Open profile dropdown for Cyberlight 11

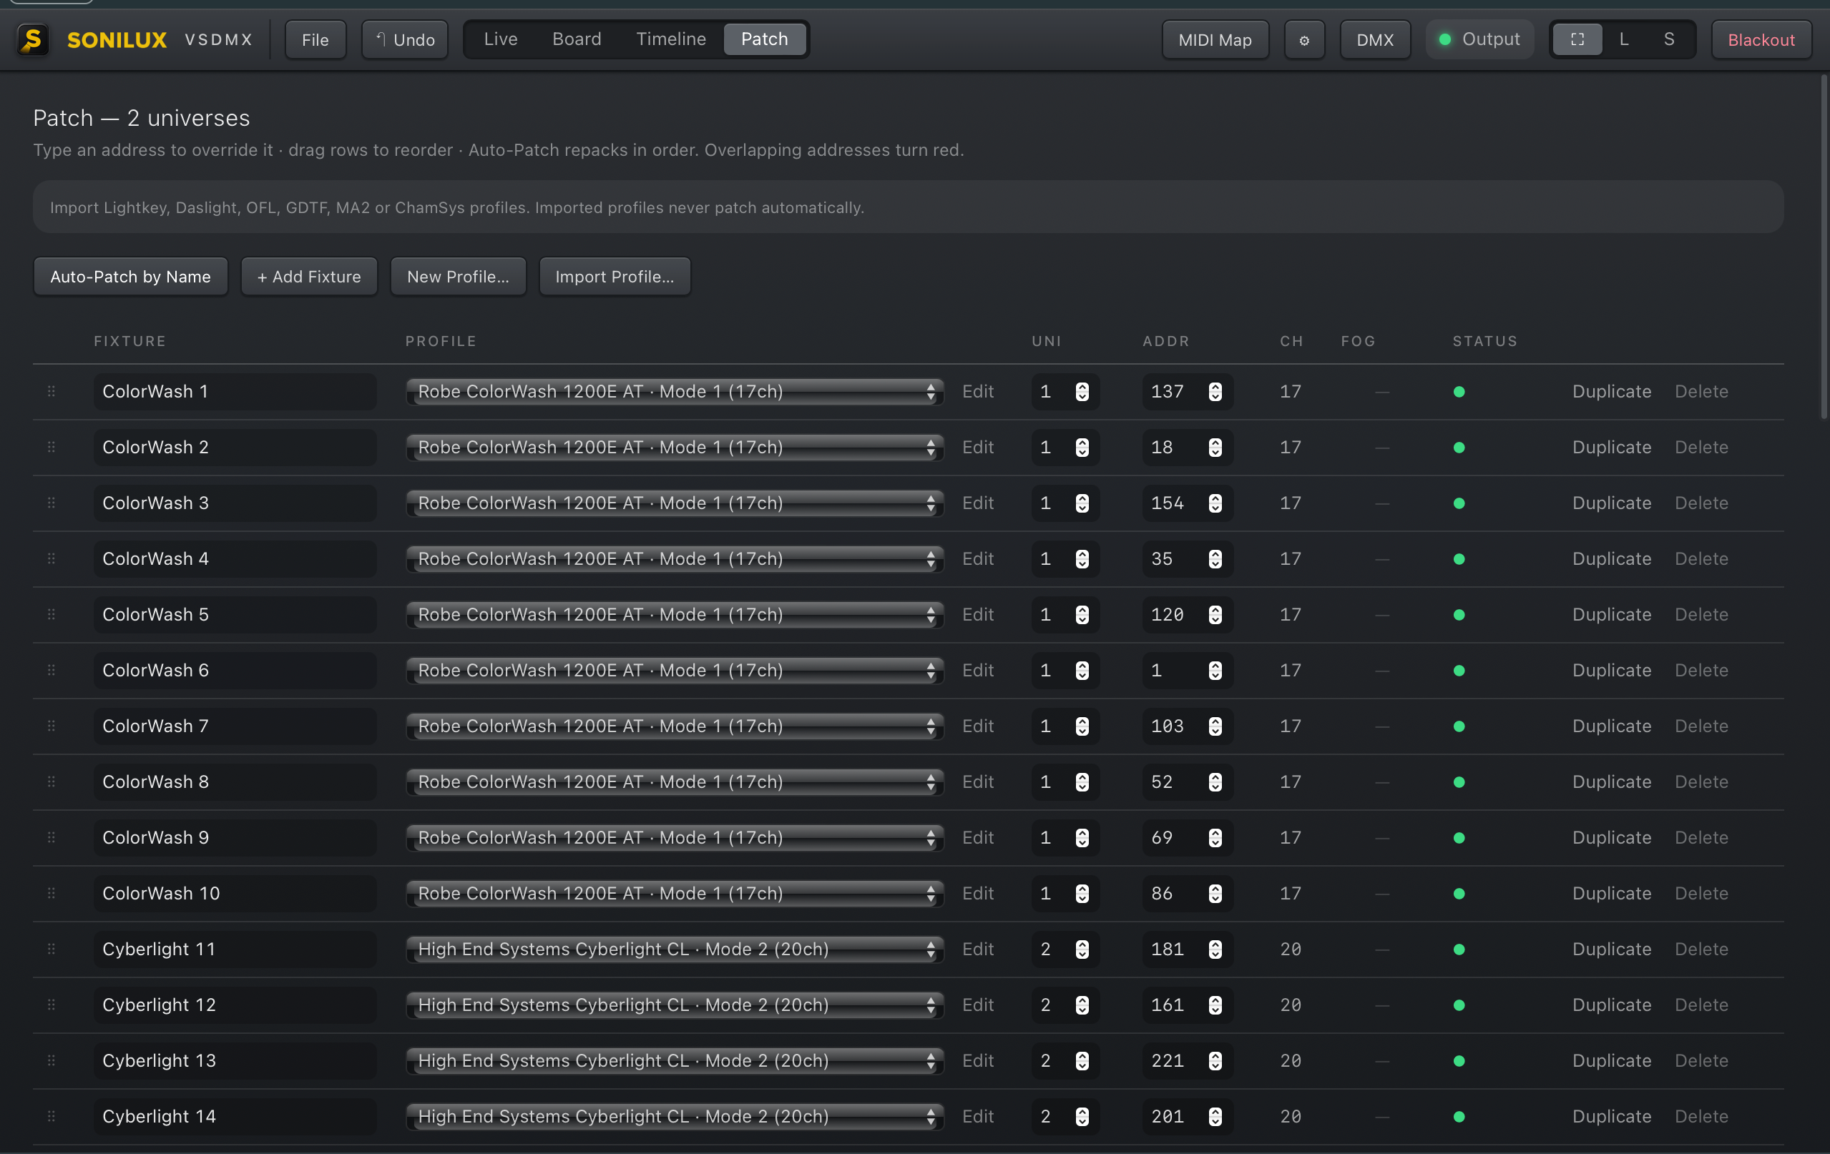675,950
